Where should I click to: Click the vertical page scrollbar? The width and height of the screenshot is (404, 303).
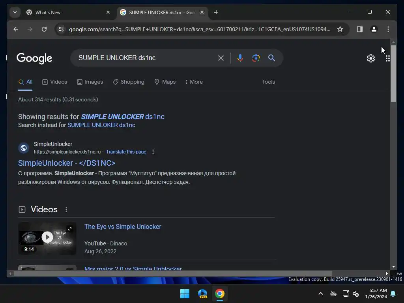point(393,74)
